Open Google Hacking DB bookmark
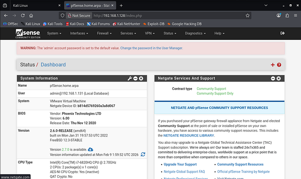301x179 pixels. 184,24
